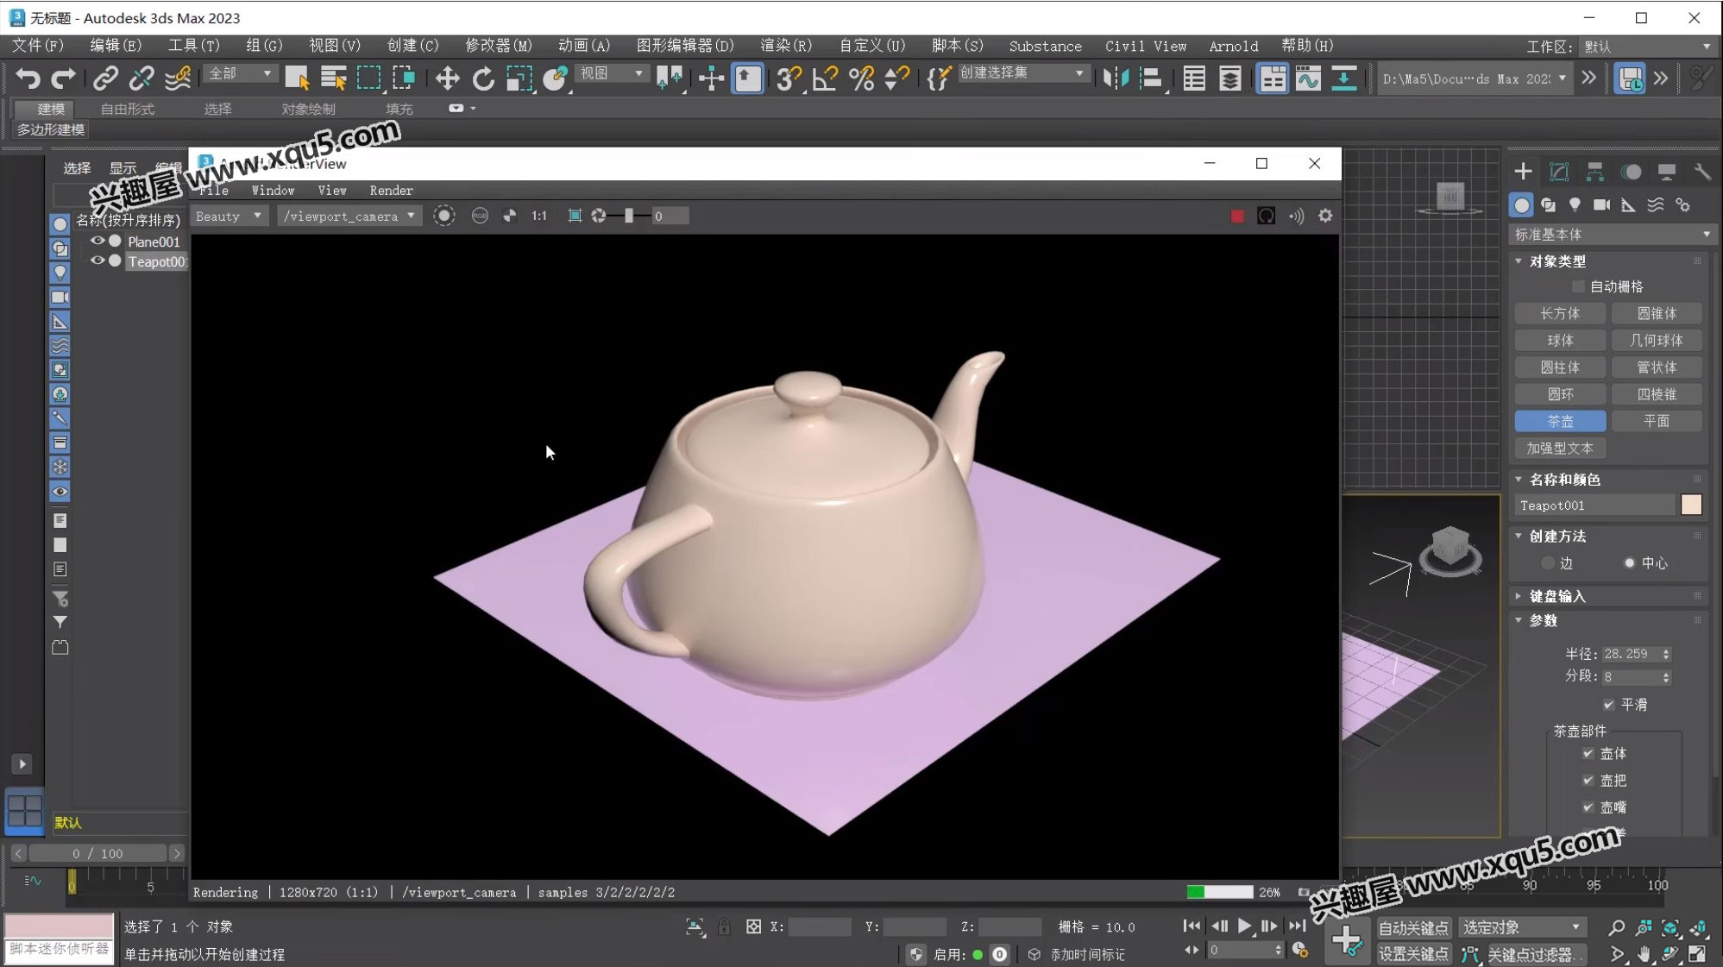The image size is (1723, 967).
Task: Open the 全部 selection filter dropdown
Action: click(240, 74)
